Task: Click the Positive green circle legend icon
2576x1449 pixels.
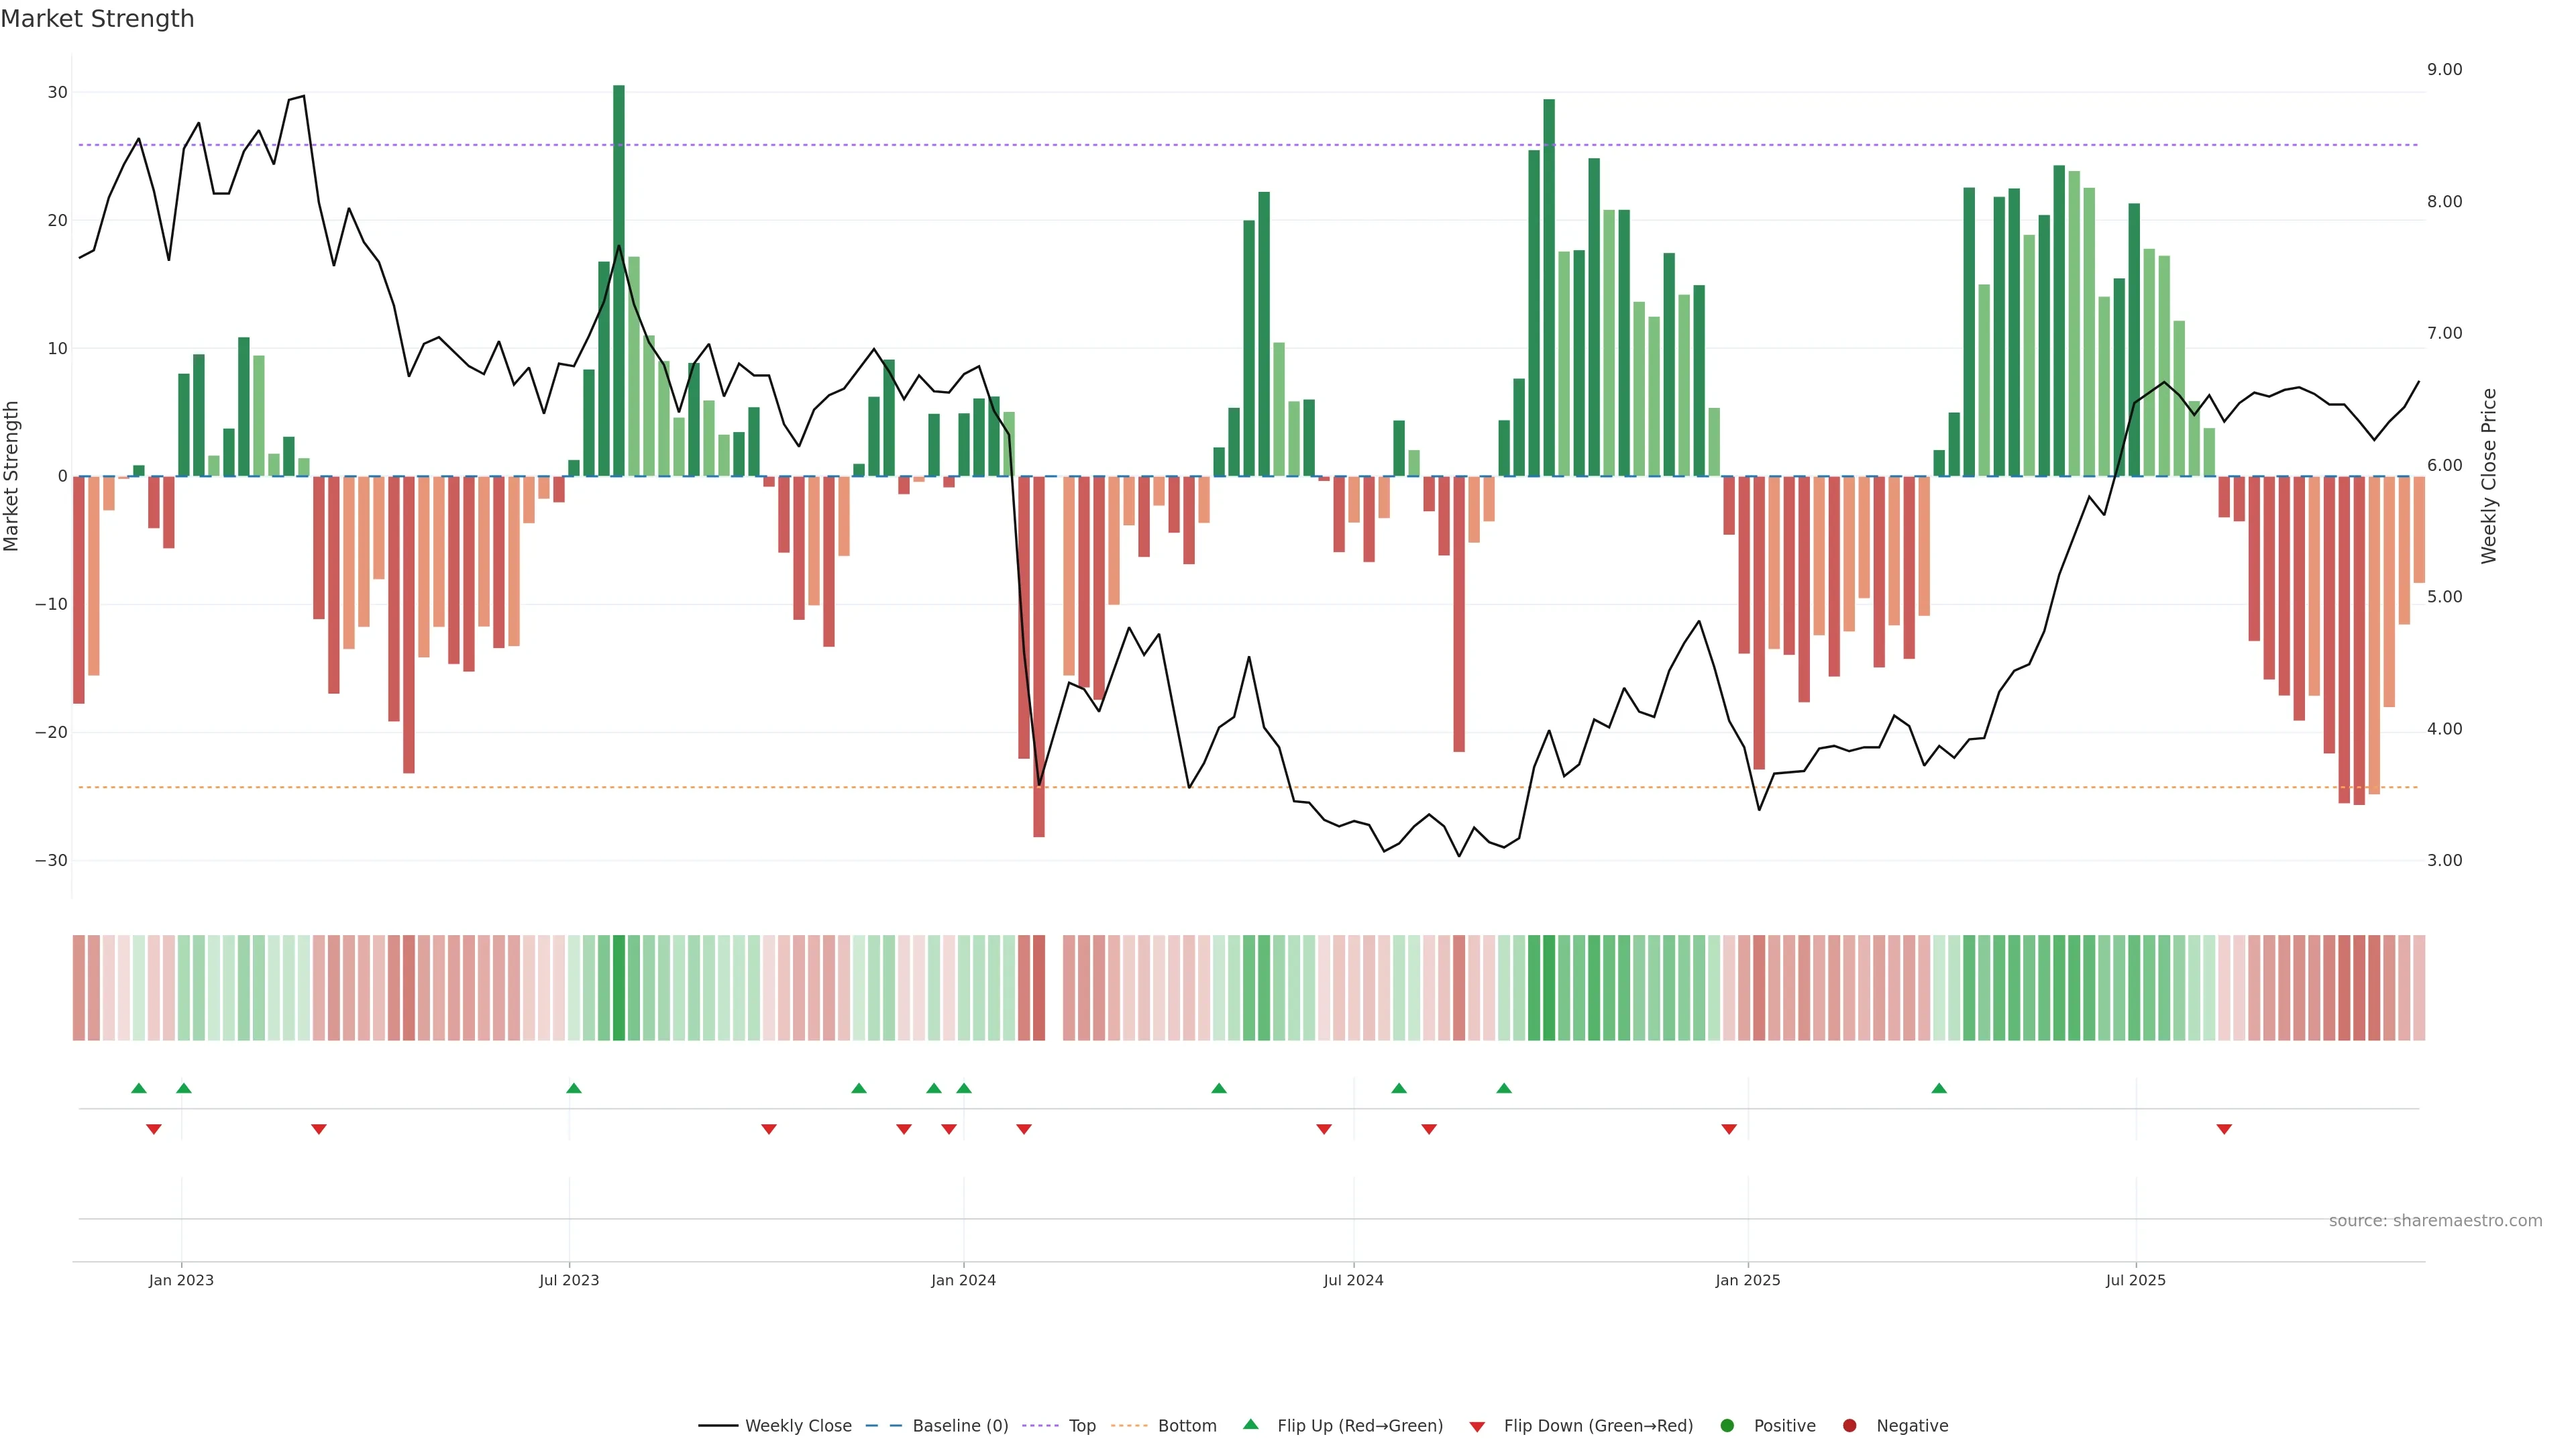Action: point(1727,1426)
